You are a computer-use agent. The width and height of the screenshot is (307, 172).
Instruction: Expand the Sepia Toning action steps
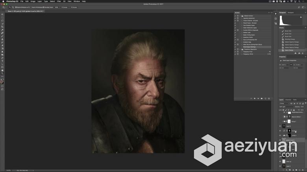coord(242,35)
